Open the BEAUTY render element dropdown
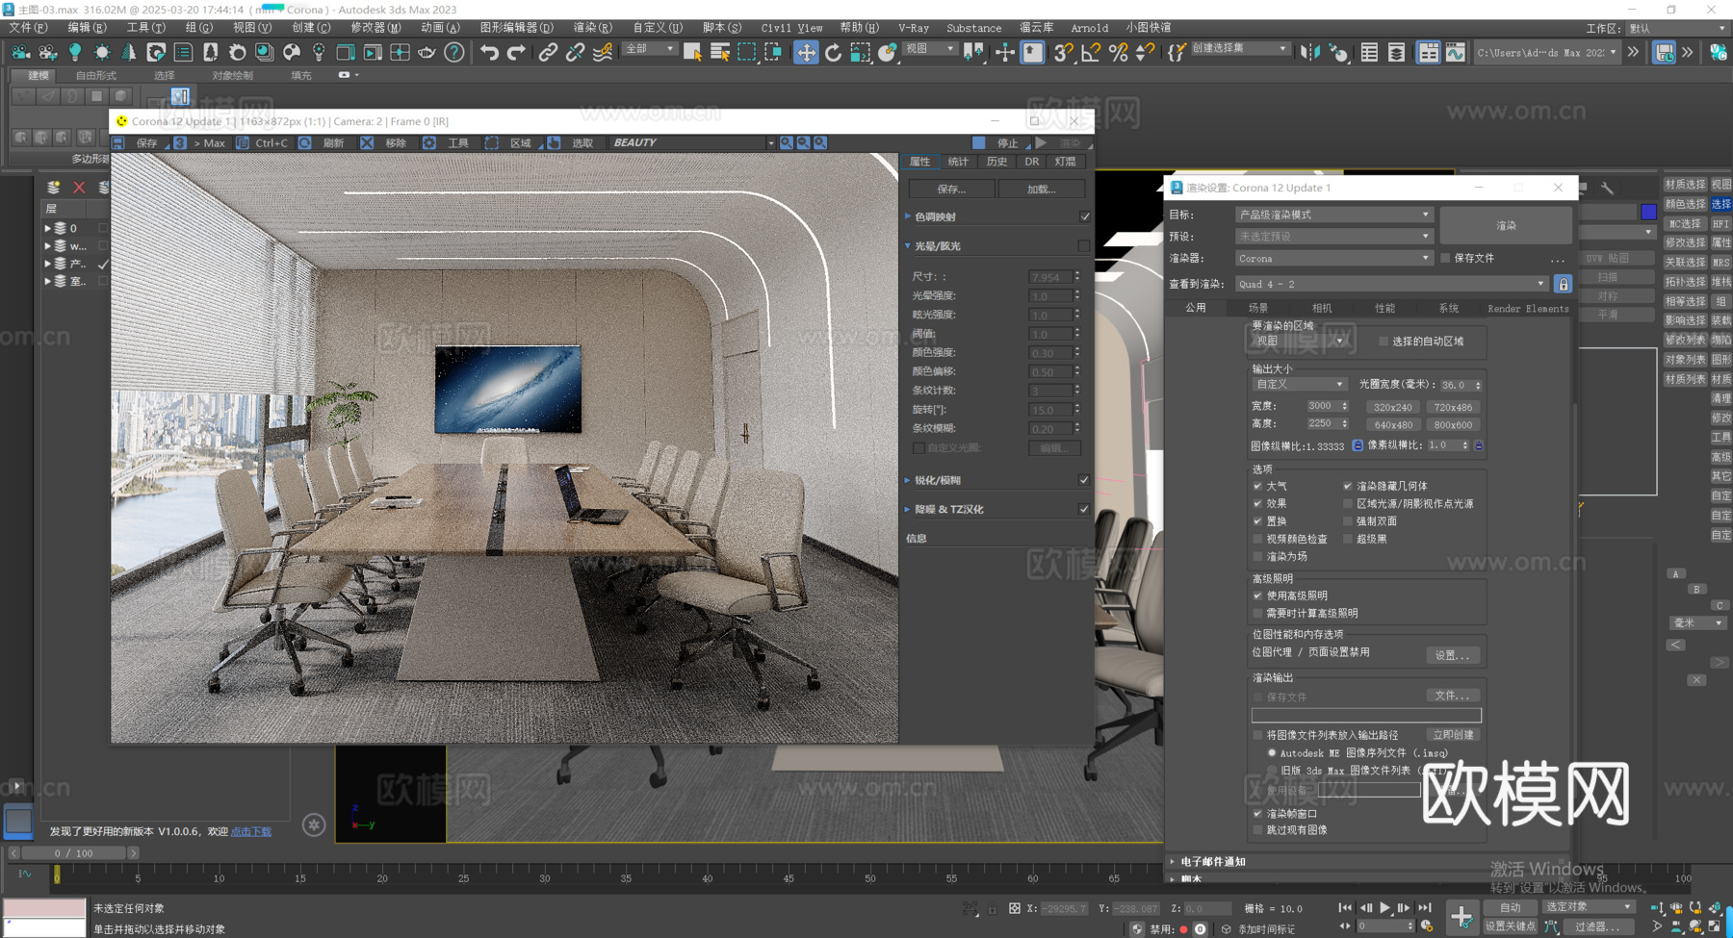 pyautogui.click(x=693, y=142)
